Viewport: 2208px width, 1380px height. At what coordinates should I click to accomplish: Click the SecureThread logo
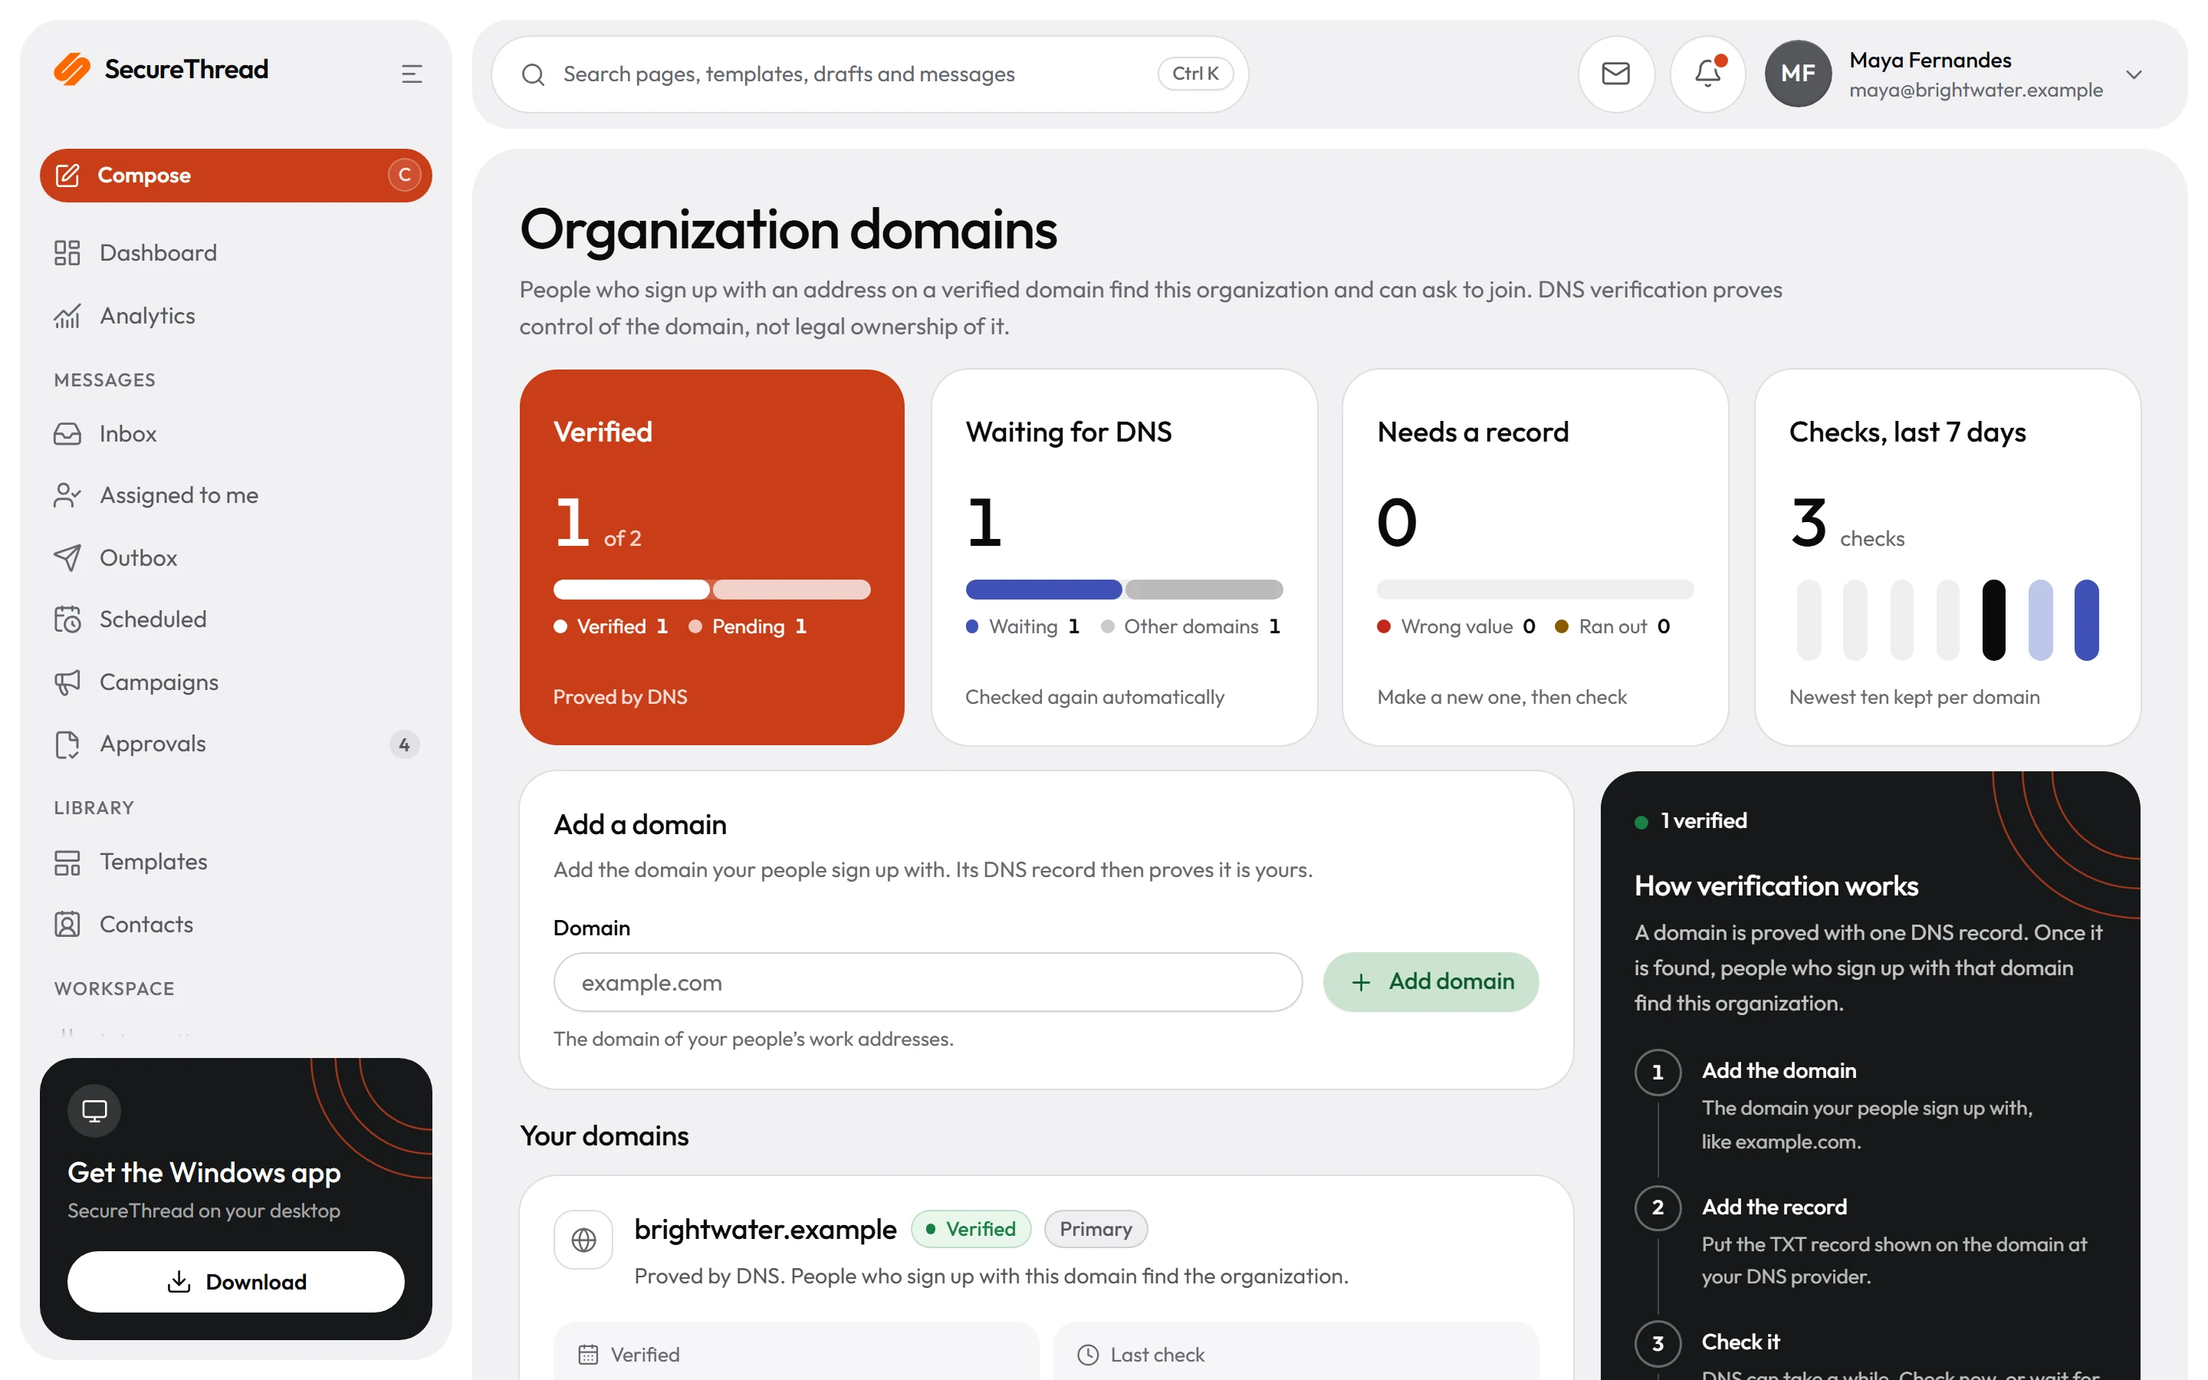162,69
